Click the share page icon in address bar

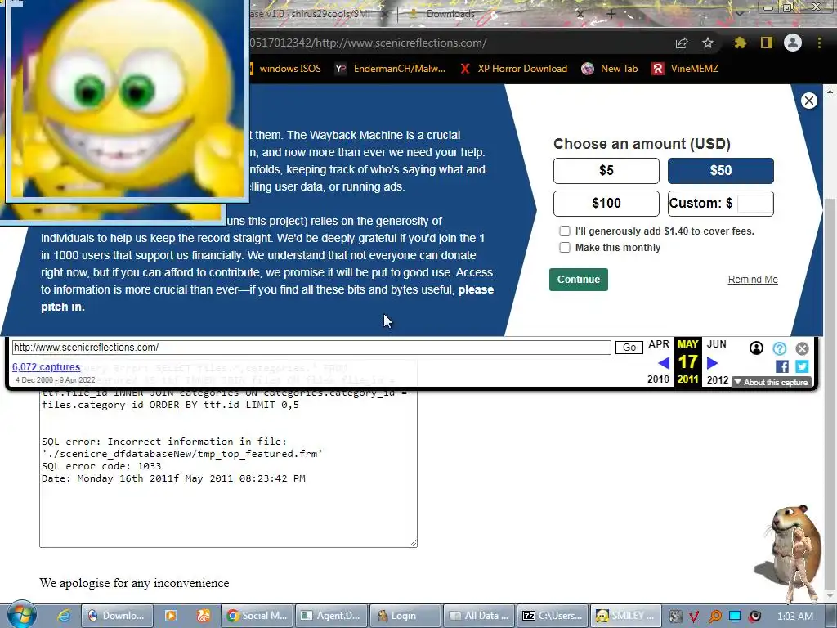click(682, 43)
